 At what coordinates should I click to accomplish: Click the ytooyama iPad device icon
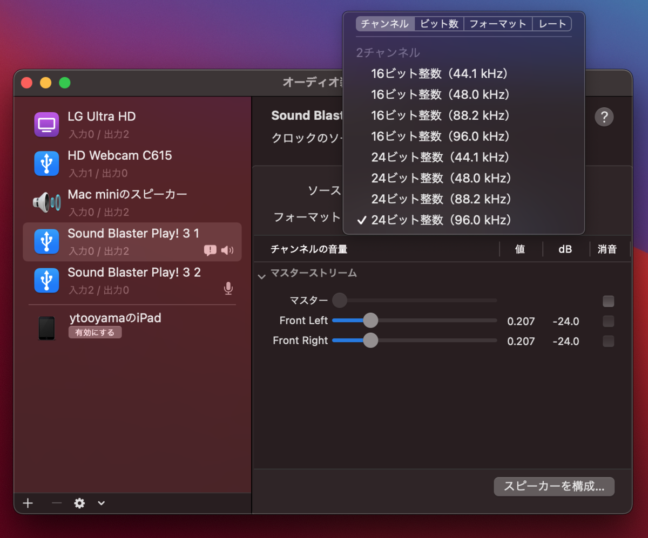pyautogui.click(x=46, y=328)
